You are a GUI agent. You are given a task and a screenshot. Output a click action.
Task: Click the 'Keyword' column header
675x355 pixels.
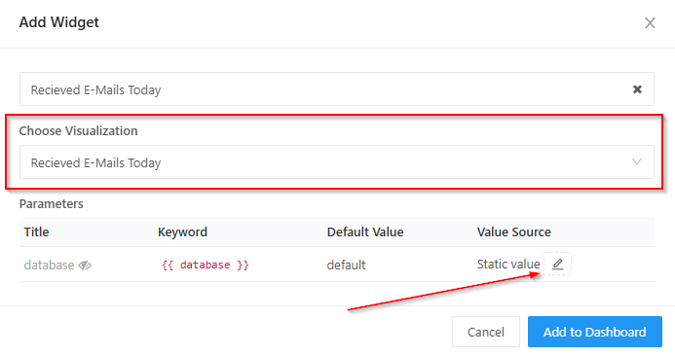pos(182,232)
